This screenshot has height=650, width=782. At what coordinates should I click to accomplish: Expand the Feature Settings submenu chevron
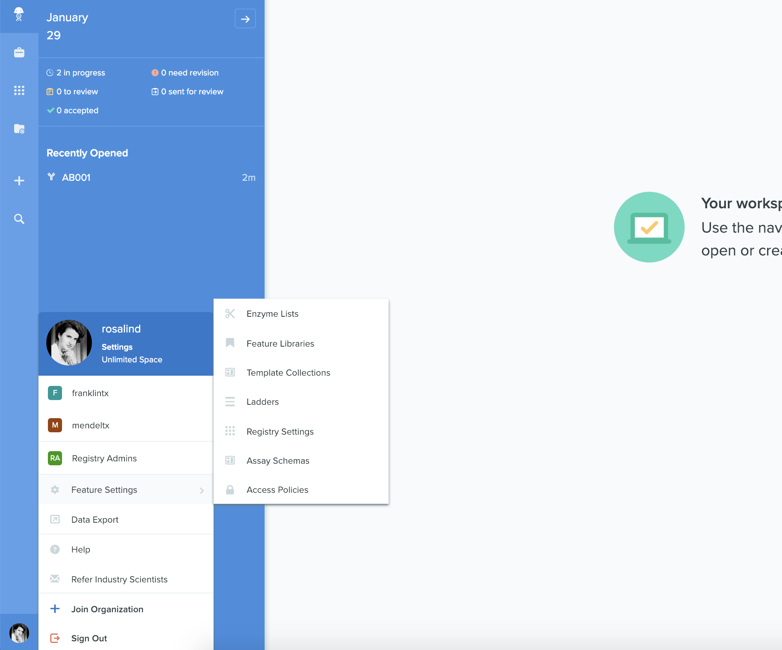coord(202,490)
